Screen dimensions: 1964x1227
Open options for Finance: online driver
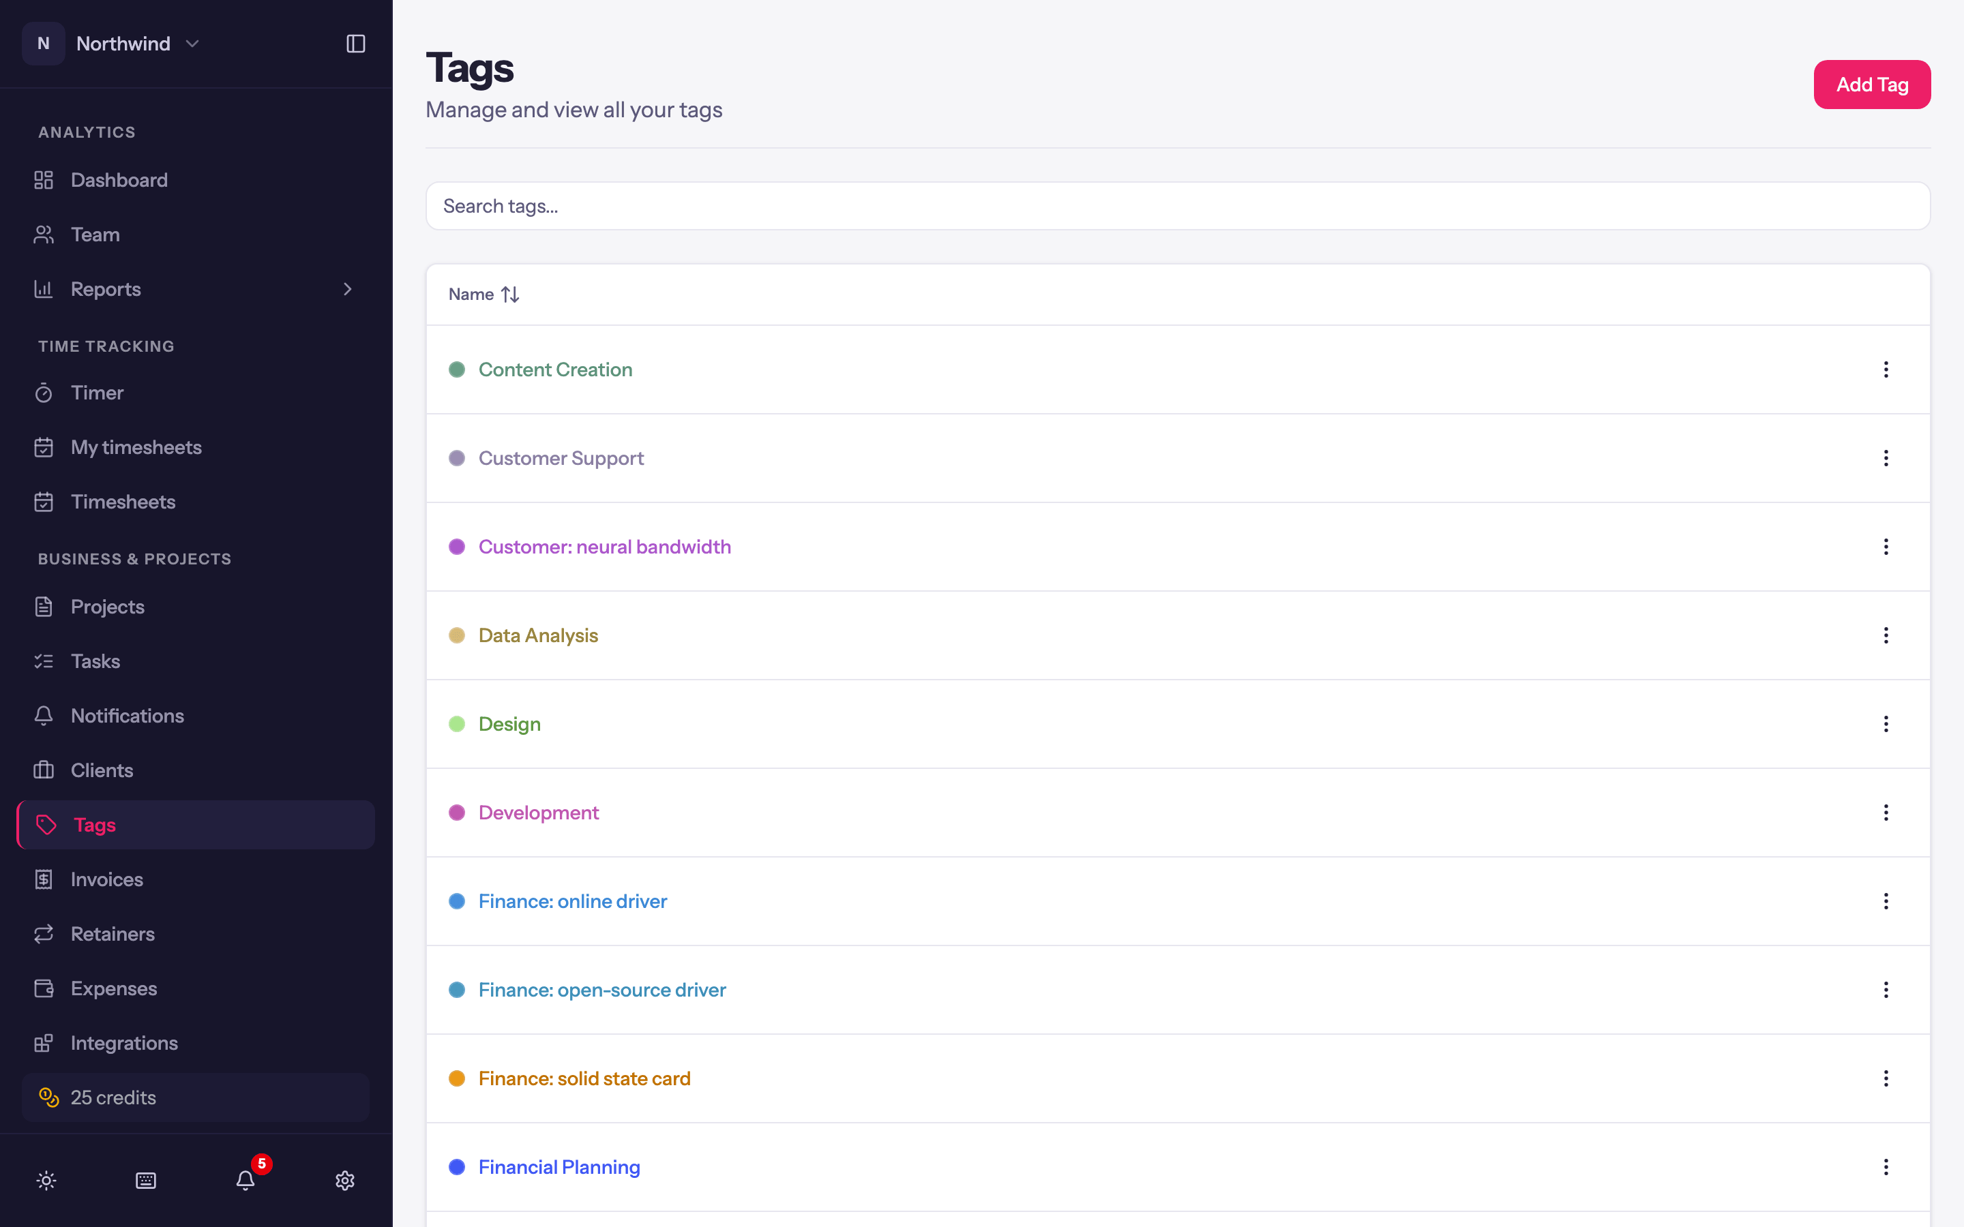(x=1886, y=900)
